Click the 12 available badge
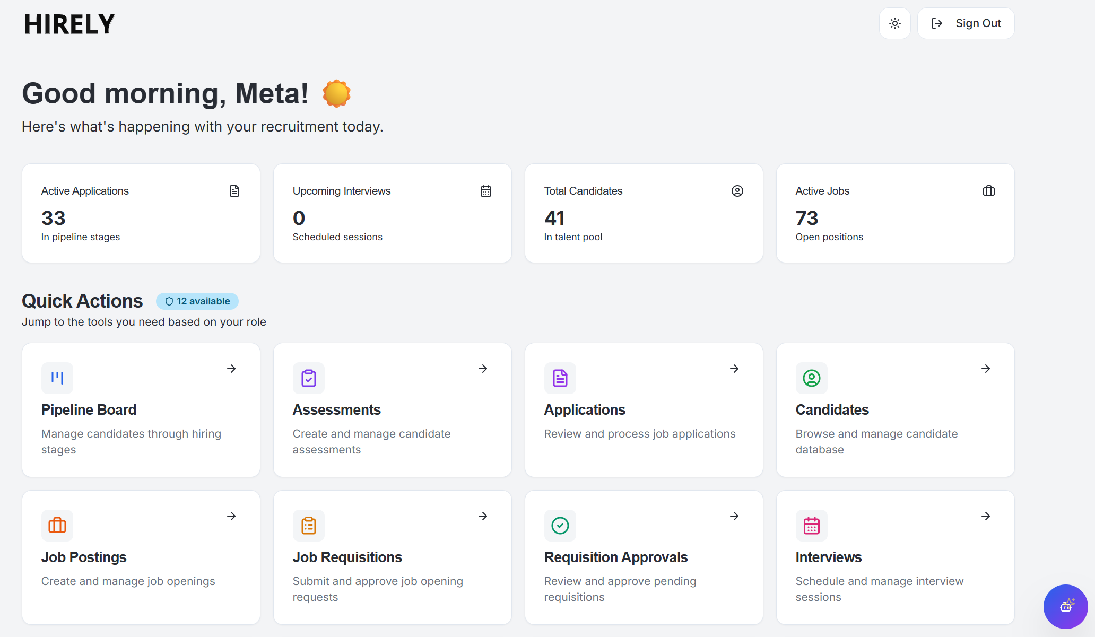 point(197,301)
